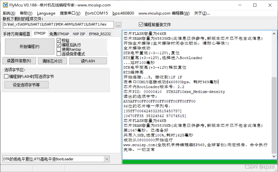Open the Language menu
This screenshot has height=172, width=278.
tap(46, 13)
